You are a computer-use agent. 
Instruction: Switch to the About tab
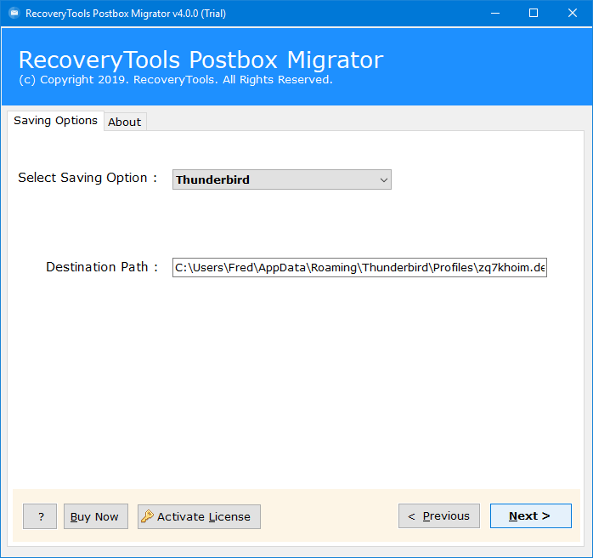click(125, 122)
